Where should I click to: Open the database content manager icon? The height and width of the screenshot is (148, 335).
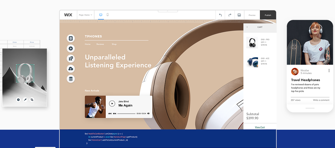click(x=71, y=79)
